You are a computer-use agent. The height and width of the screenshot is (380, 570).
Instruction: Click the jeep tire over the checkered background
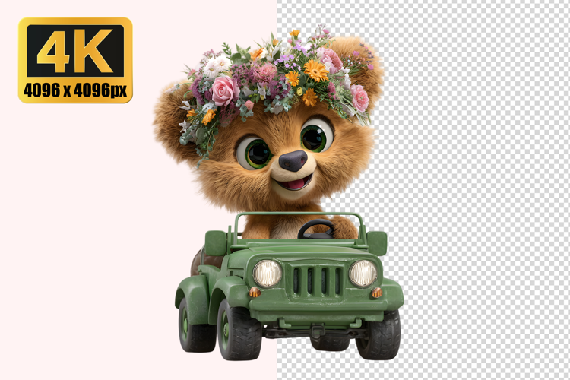tap(378, 334)
